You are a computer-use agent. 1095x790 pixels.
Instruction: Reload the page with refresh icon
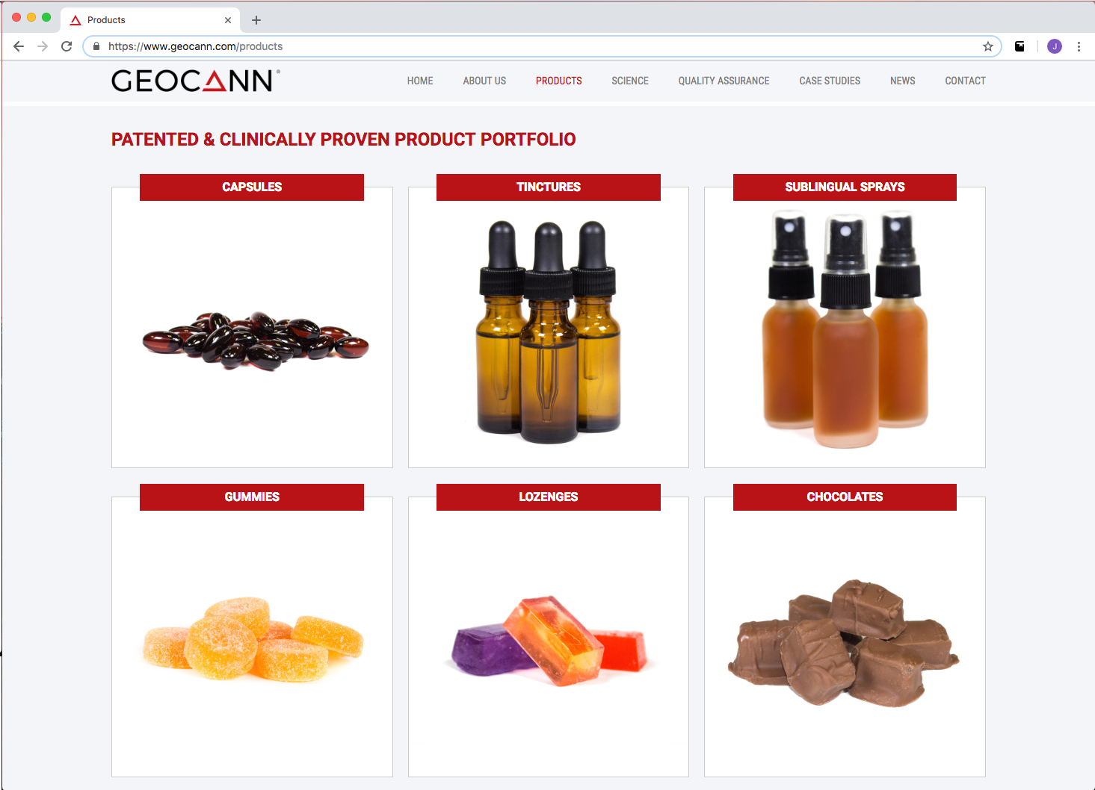[67, 46]
